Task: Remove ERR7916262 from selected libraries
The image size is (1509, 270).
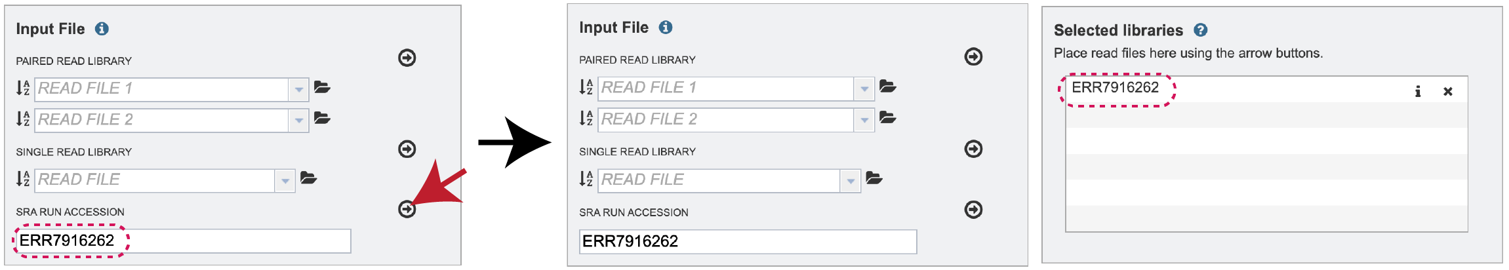Action: point(1448,92)
